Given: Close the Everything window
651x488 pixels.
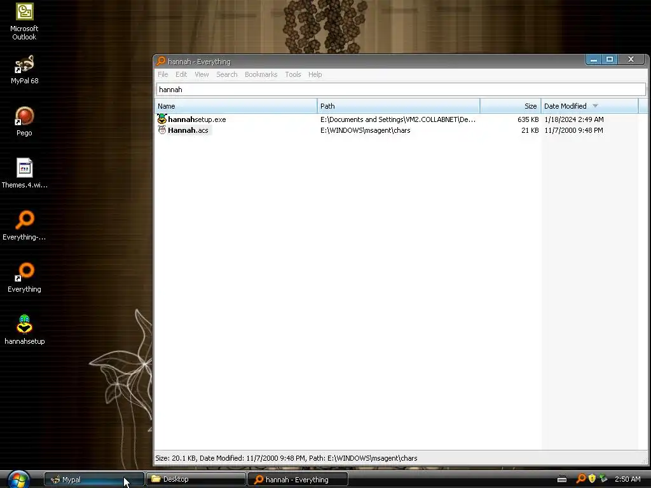Looking at the screenshot, I should point(631,59).
